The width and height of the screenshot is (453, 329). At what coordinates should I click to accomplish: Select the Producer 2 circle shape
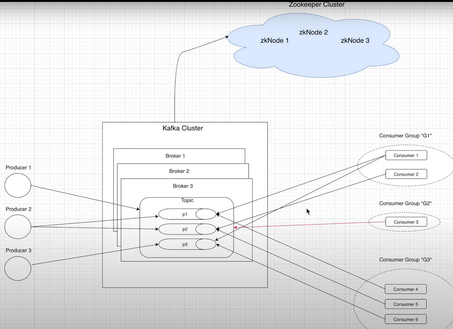click(18, 226)
